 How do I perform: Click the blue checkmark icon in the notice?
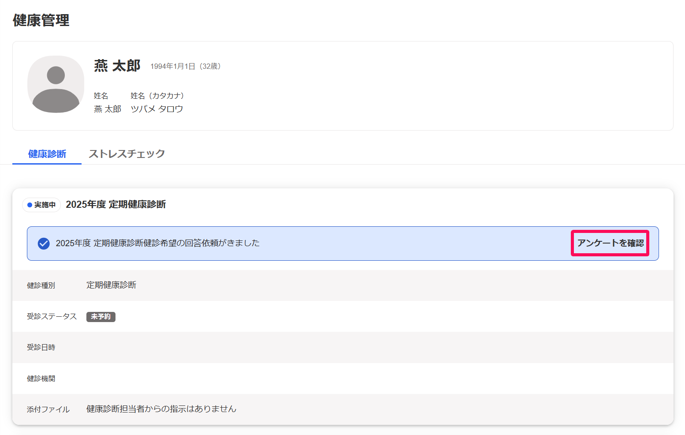click(44, 244)
